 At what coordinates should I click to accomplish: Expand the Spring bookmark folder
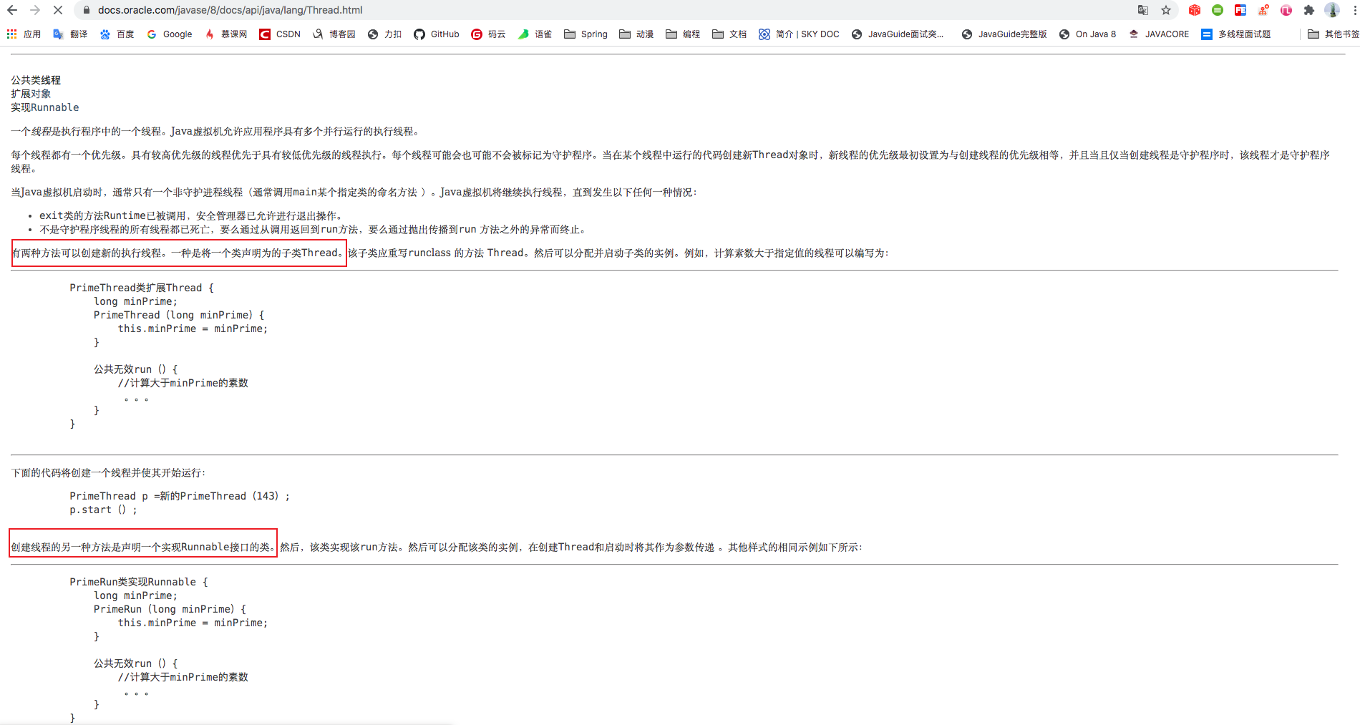[x=586, y=34]
